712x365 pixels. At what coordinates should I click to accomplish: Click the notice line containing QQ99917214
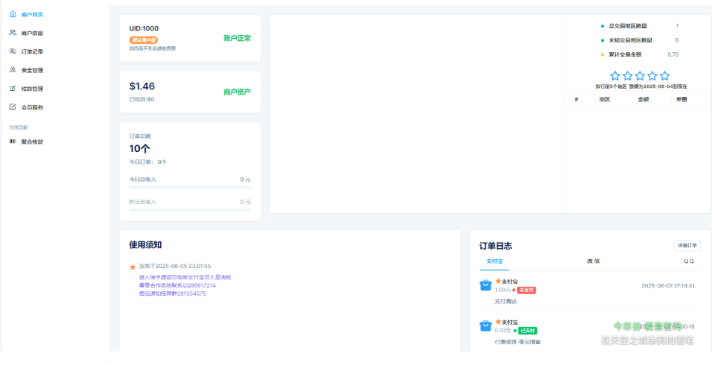point(177,285)
